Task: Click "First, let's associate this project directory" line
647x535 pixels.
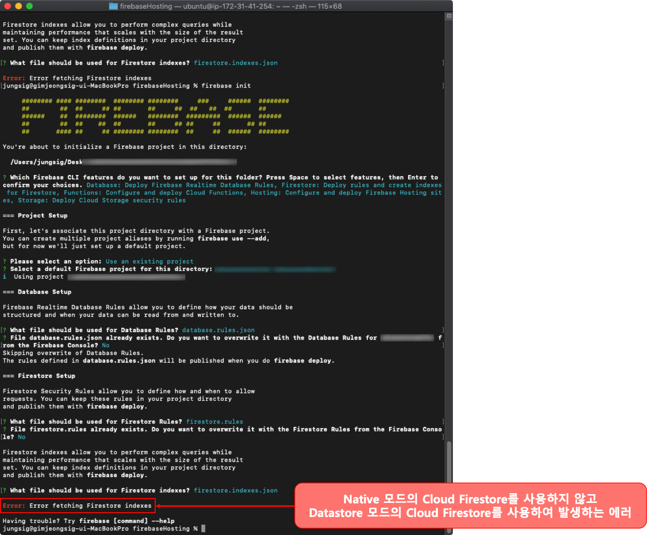Action: pyautogui.click(x=136, y=231)
